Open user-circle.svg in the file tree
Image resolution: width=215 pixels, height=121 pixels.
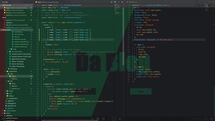[x=19, y=34]
